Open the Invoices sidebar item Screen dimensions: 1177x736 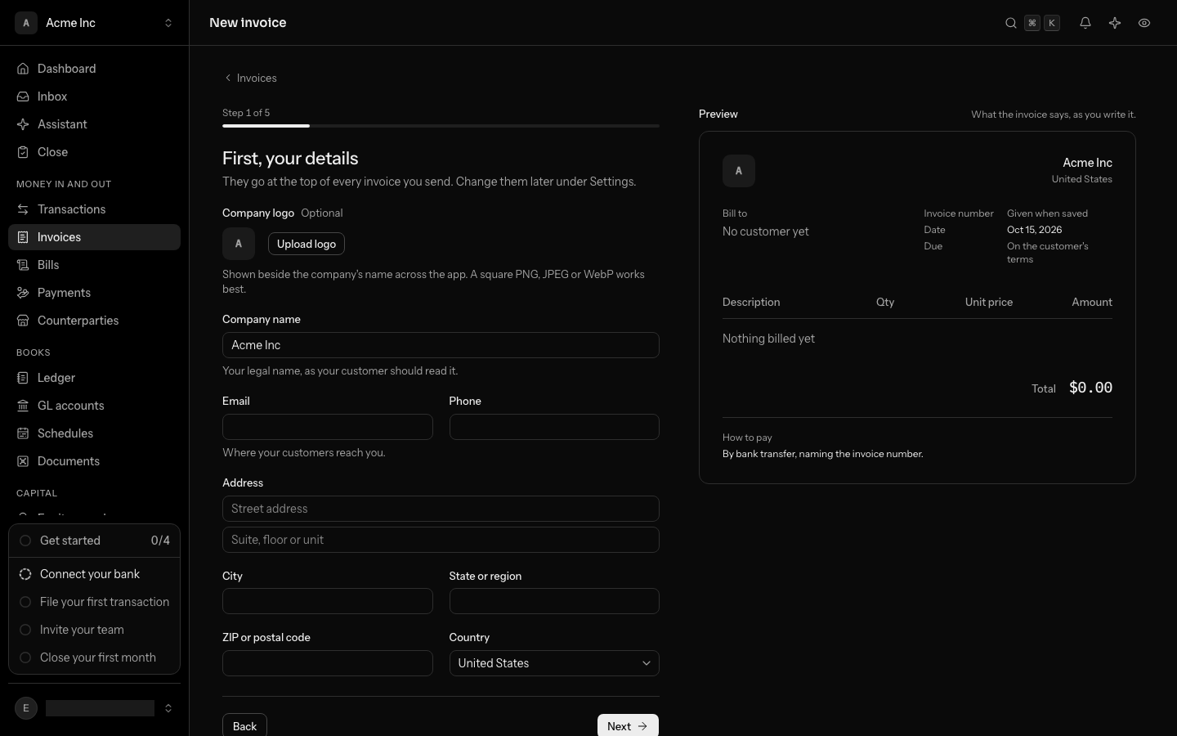click(94, 237)
